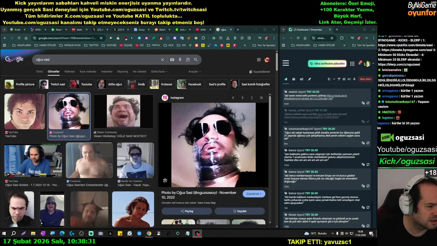Open tab search dropdown in Streamlabs window
This screenshot has height=246, width=437.
point(284,30)
